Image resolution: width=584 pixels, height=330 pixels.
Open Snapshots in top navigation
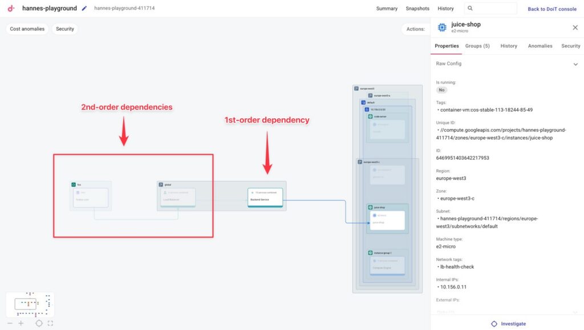click(417, 9)
